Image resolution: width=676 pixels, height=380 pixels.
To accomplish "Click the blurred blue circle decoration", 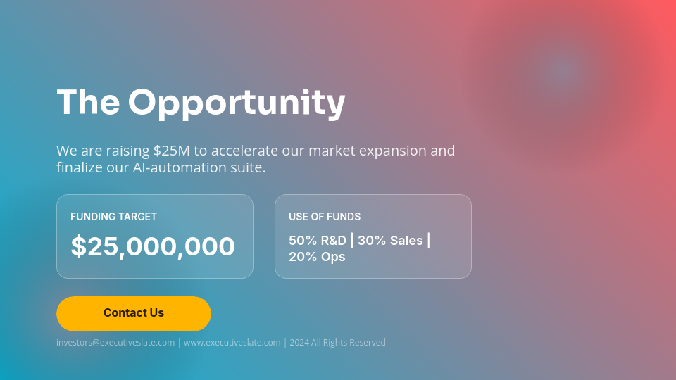I will [x=563, y=70].
